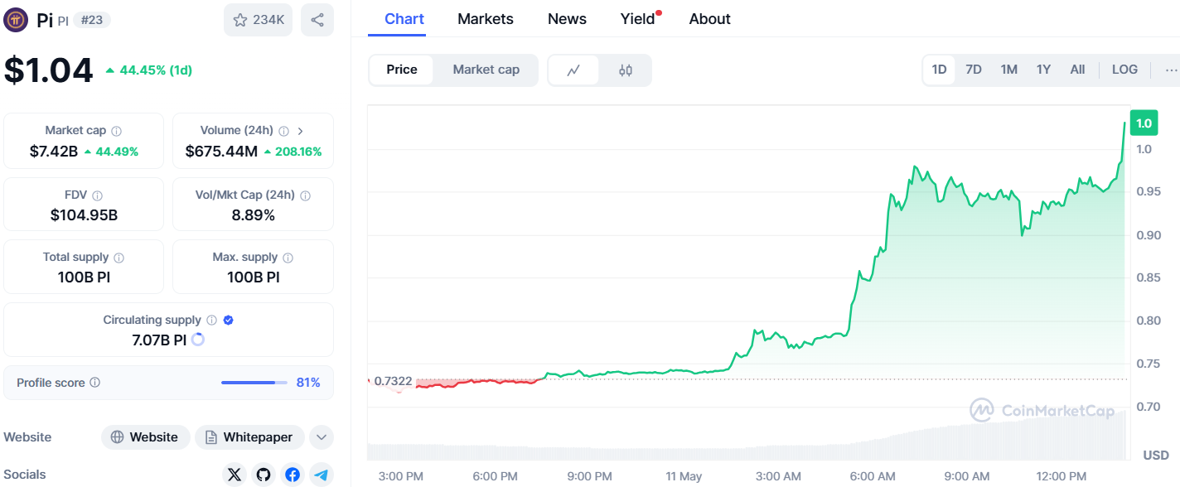Click the $104.95B FDV value
Image resolution: width=1180 pixels, height=487 pixels.
click(x=84, y=215)
